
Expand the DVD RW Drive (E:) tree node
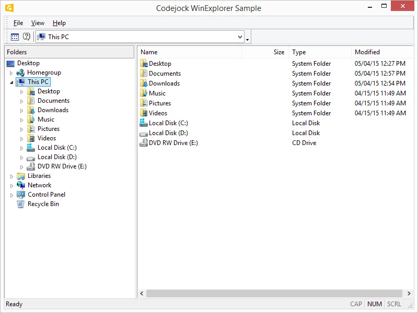pos(21,167)
